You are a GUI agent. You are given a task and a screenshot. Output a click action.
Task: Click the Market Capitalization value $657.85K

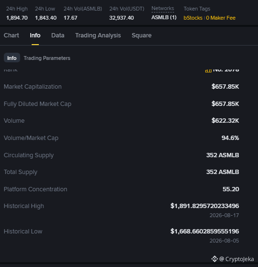point(225,86)
